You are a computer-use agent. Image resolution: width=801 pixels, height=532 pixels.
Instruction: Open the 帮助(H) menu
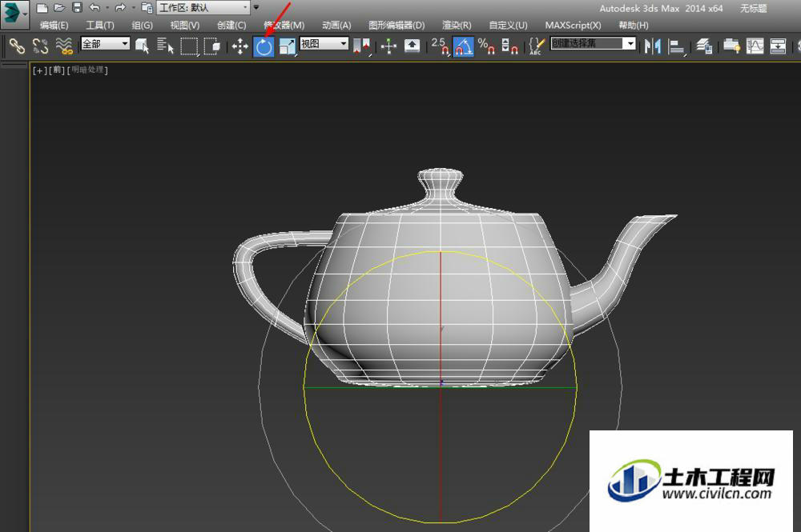(634, 25)
